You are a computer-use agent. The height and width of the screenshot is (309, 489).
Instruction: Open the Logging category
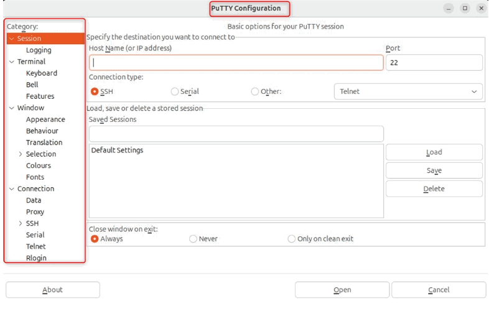[x=39, y=50]
